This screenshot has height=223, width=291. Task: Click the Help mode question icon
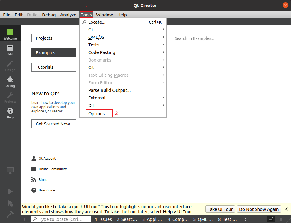point(10,113)
